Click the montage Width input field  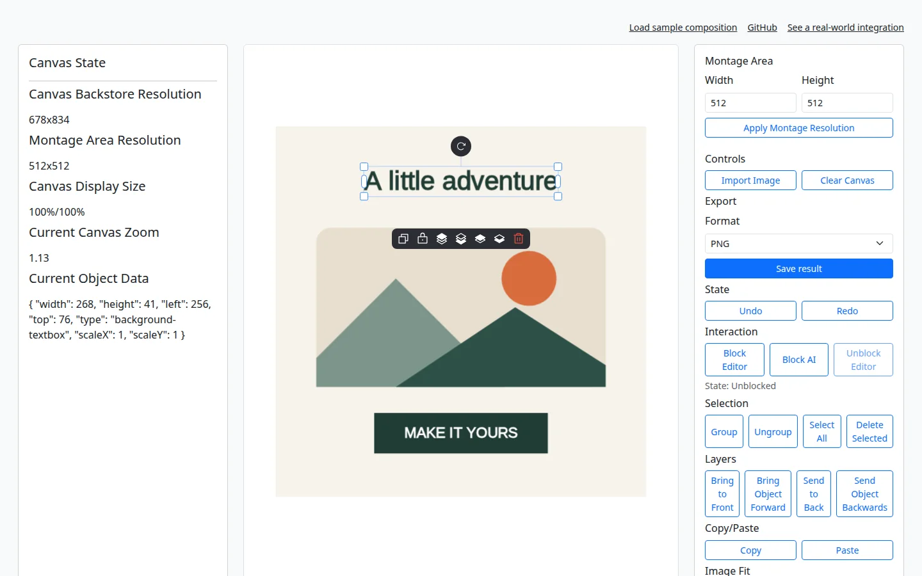(750, 103)
